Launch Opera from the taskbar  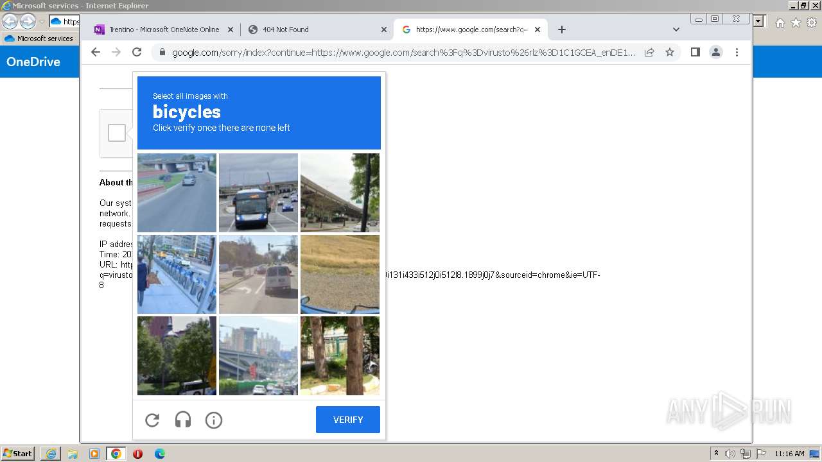pyautogui.click(x=138, y=454)
